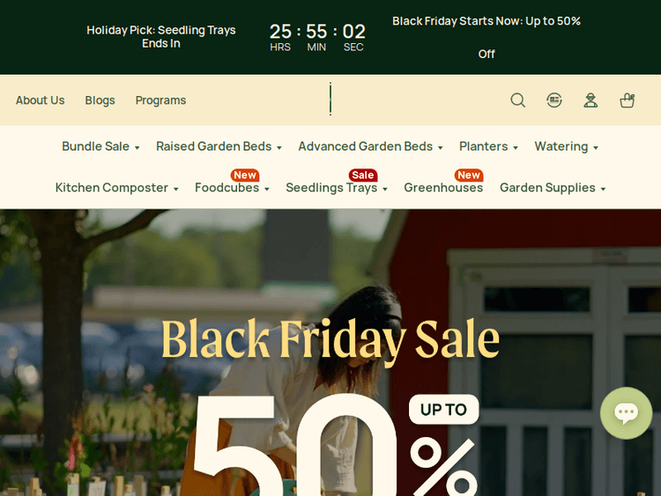
Task: Click the Black Friday Sale hero banner
Action: pyautogui.click(x=330, y=352)
